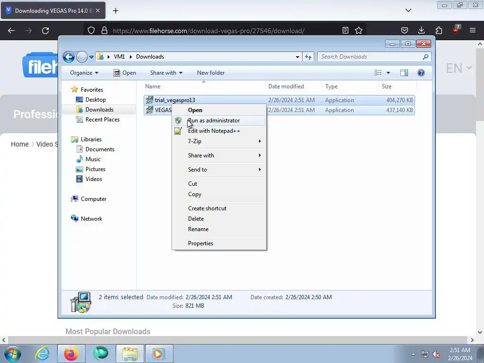Click New folder in the toolbar

211,73
